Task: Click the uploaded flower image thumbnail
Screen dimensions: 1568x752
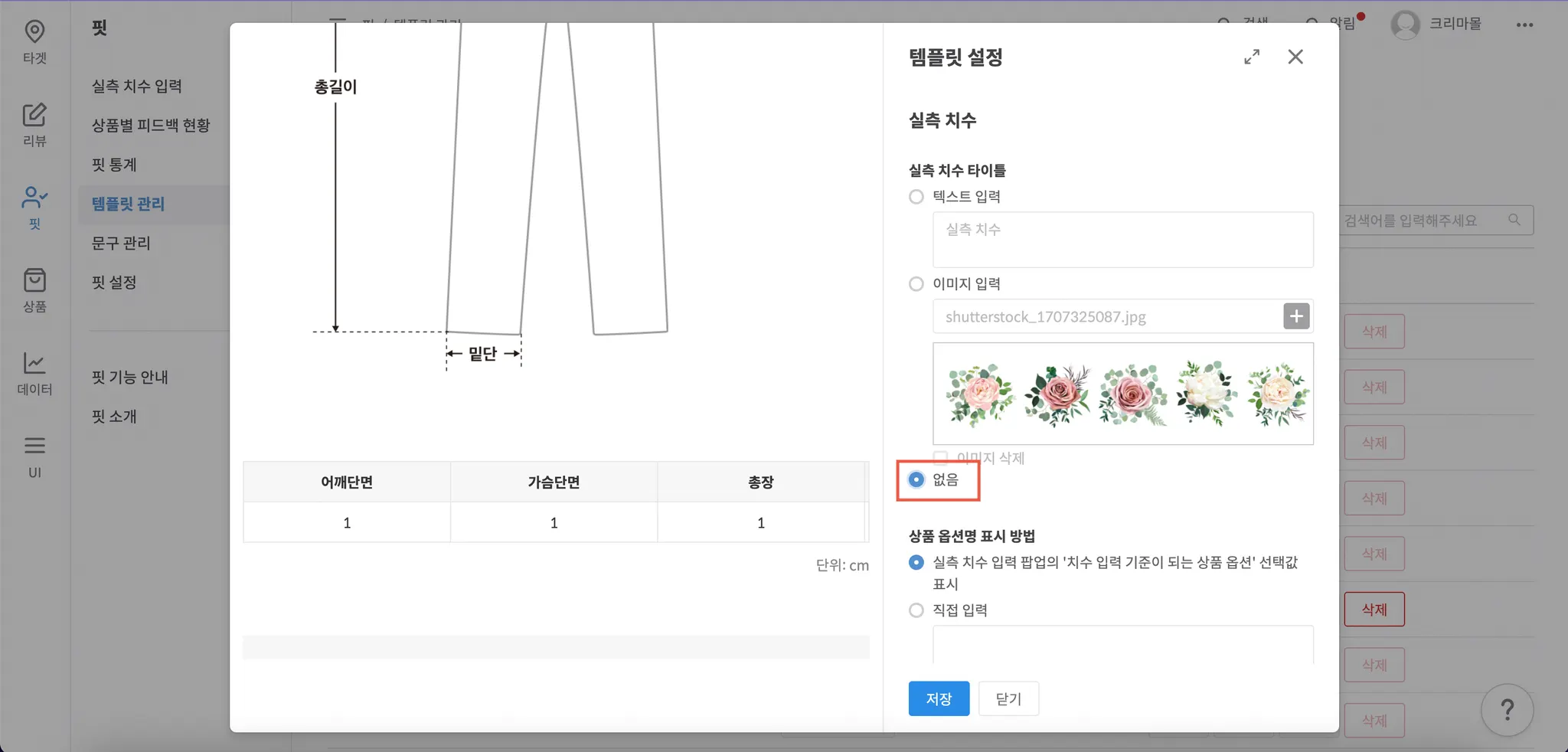Action: pos(1122,394)
